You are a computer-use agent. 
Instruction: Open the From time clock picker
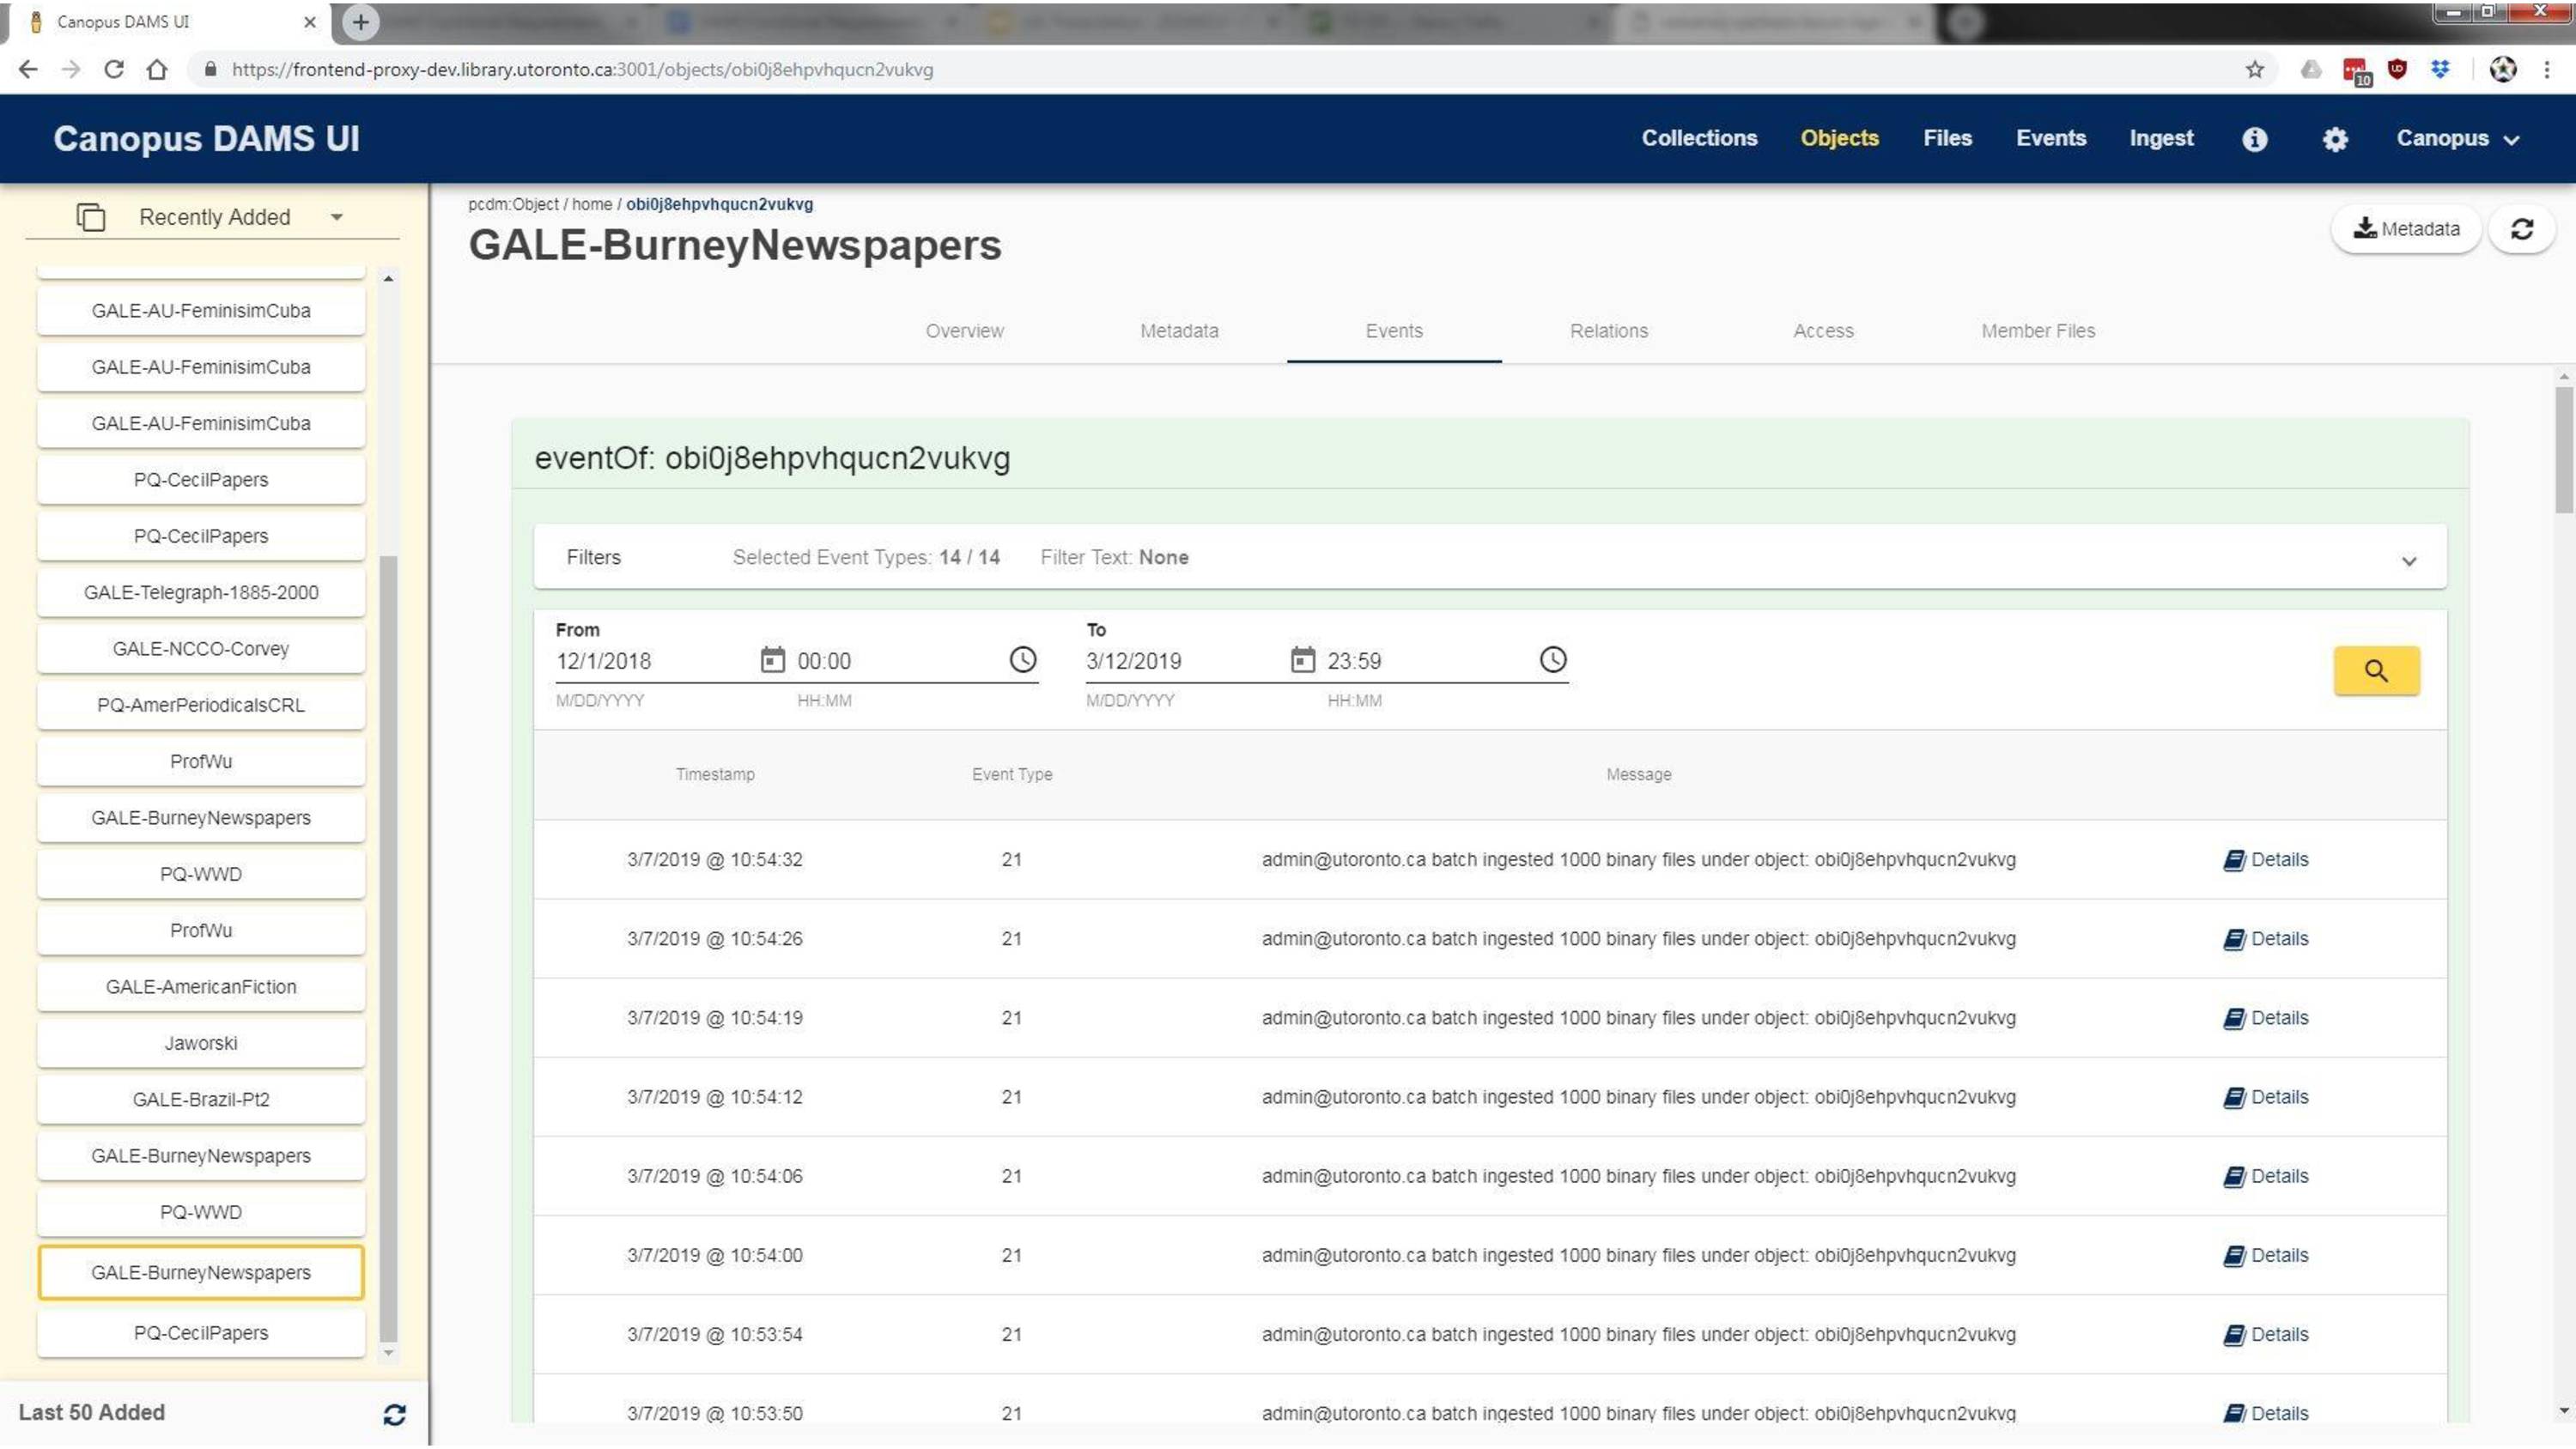1022,660
